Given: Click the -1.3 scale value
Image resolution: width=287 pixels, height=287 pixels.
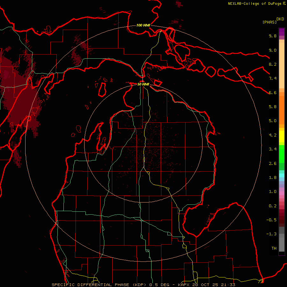Looking at the screenshot, I should pos(271,234).
